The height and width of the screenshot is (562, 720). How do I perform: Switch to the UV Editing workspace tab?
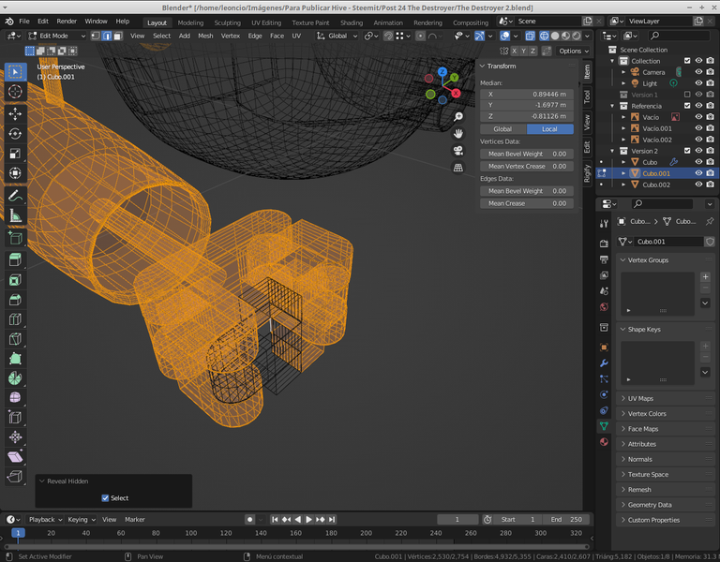coord(266,22)
